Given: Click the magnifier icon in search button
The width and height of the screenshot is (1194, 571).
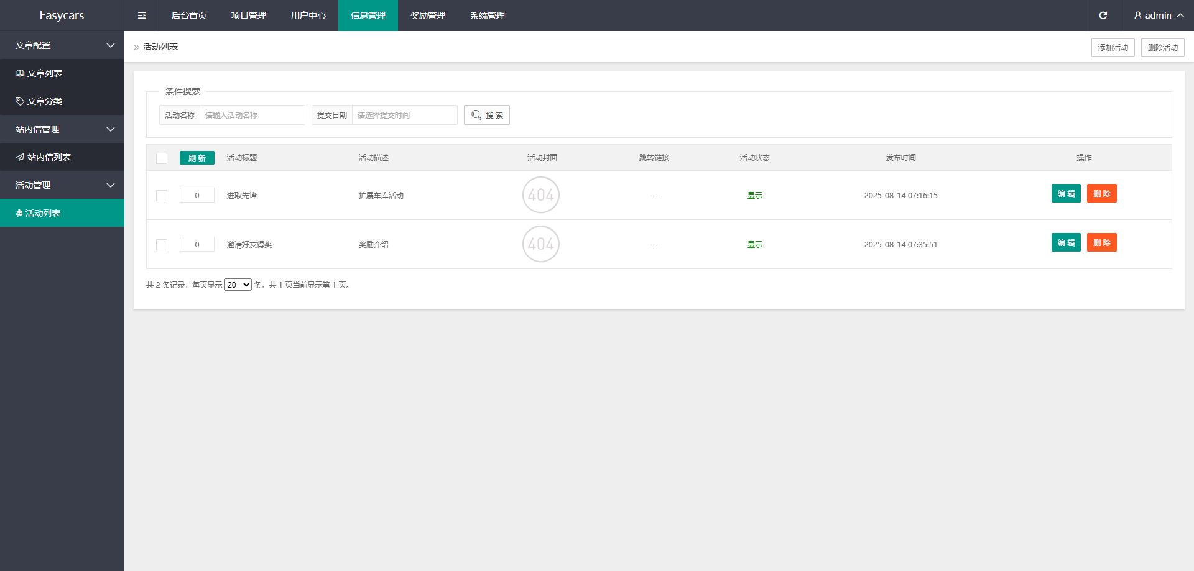Looking at the screenshot, I should point(476,115).
